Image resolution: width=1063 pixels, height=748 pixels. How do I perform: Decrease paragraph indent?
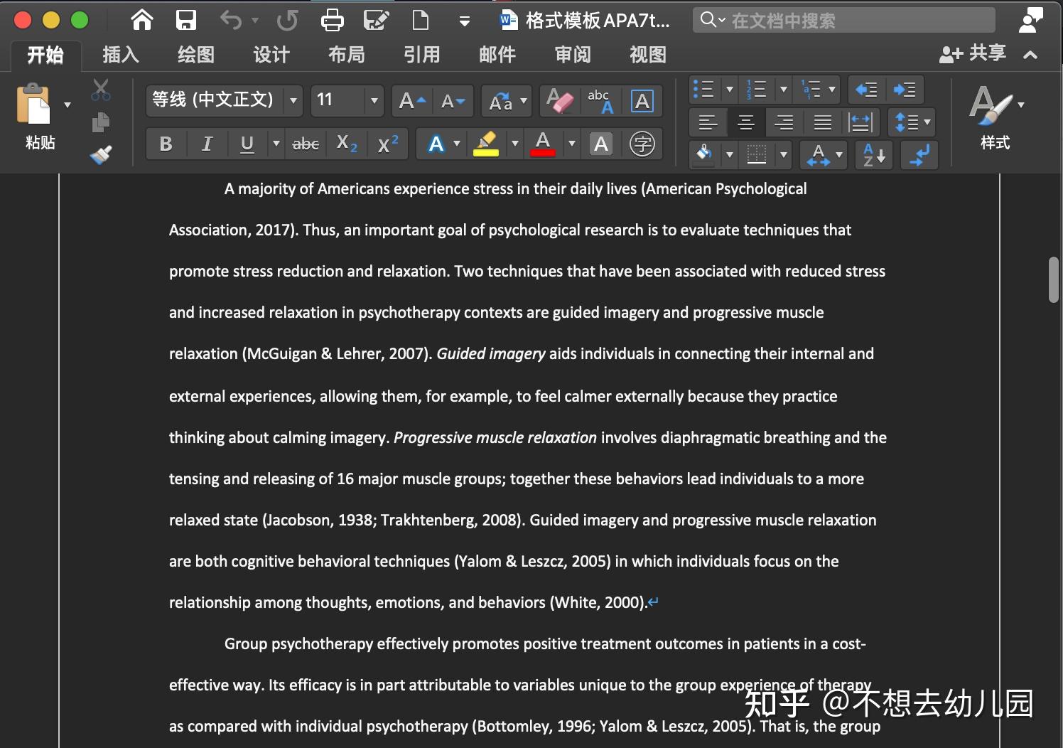tap(866, 90)
